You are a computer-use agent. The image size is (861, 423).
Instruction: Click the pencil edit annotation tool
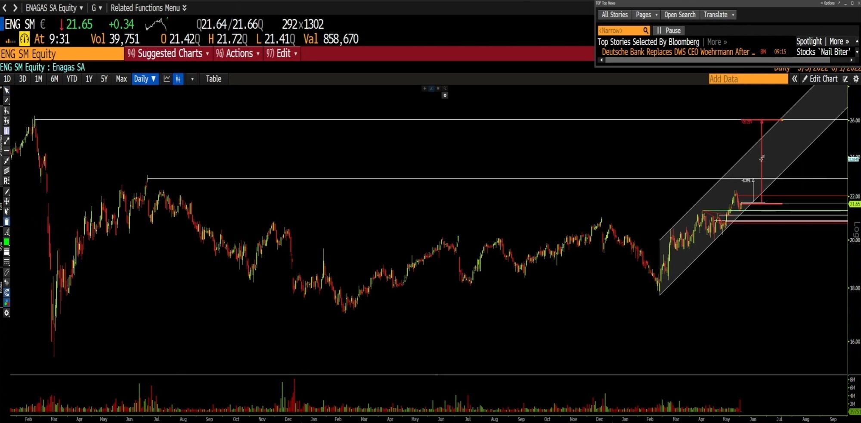(x=6, y=191)
